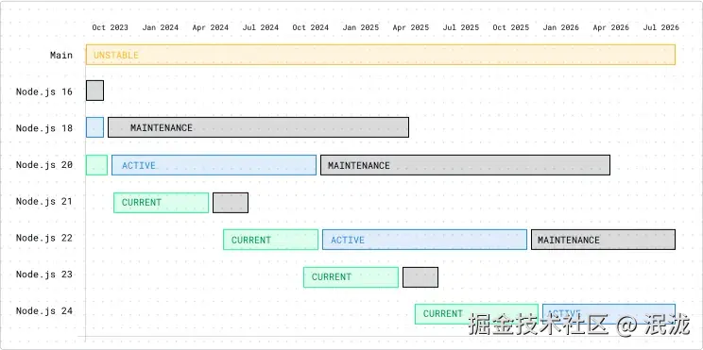703x350 pixels.
Task: Click Node.js 21 CURRENT bar
Action: click(161, 203)
